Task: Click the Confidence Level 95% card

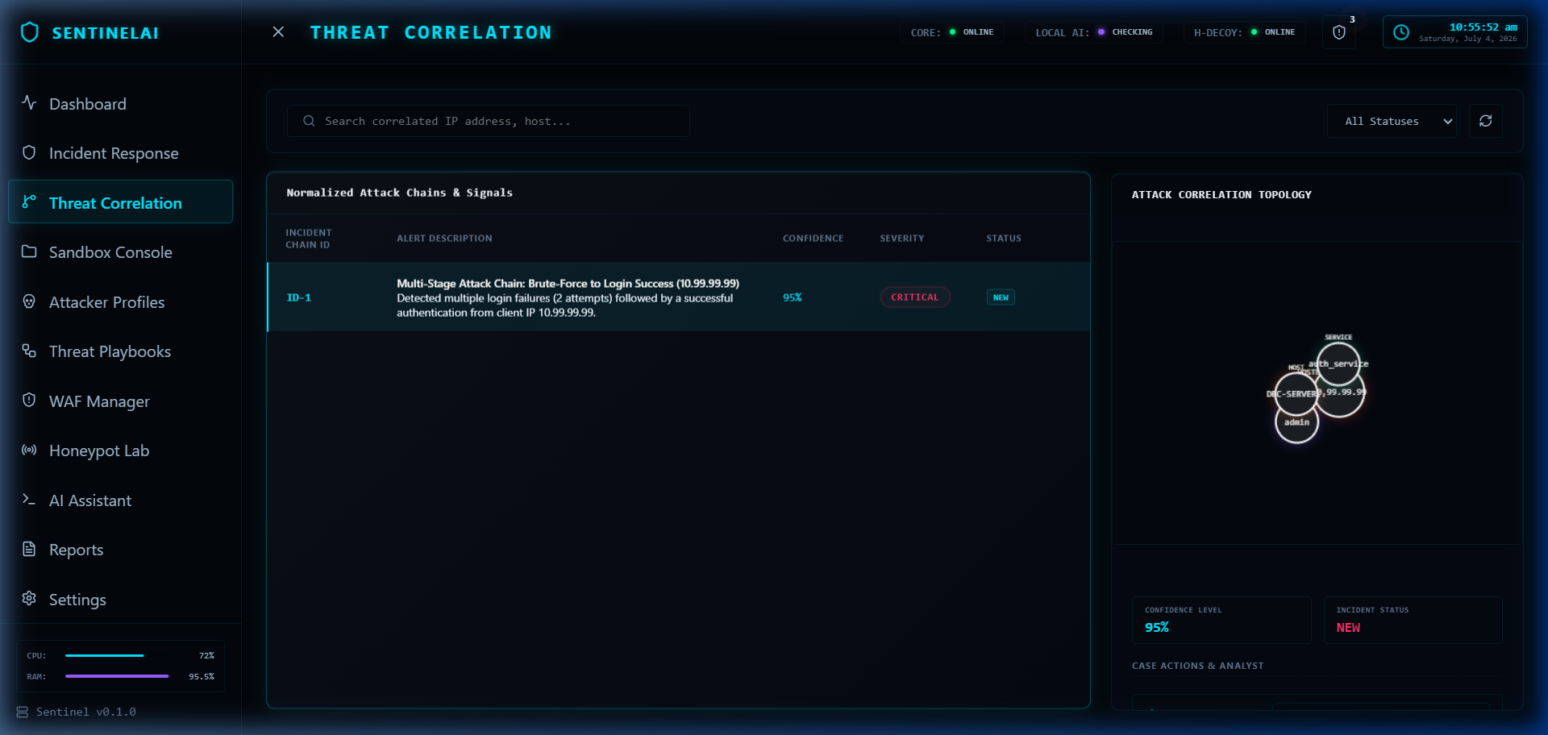Action: [1221, 620]
